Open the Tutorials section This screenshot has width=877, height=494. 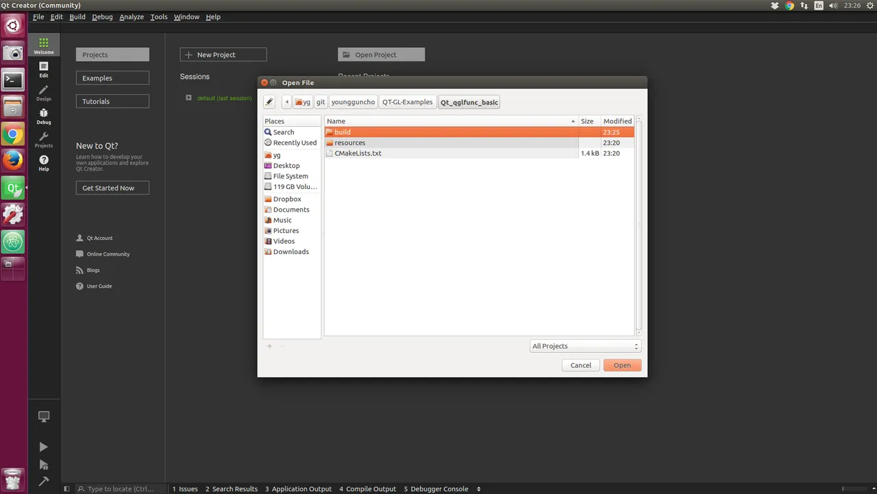coord(112,101)
